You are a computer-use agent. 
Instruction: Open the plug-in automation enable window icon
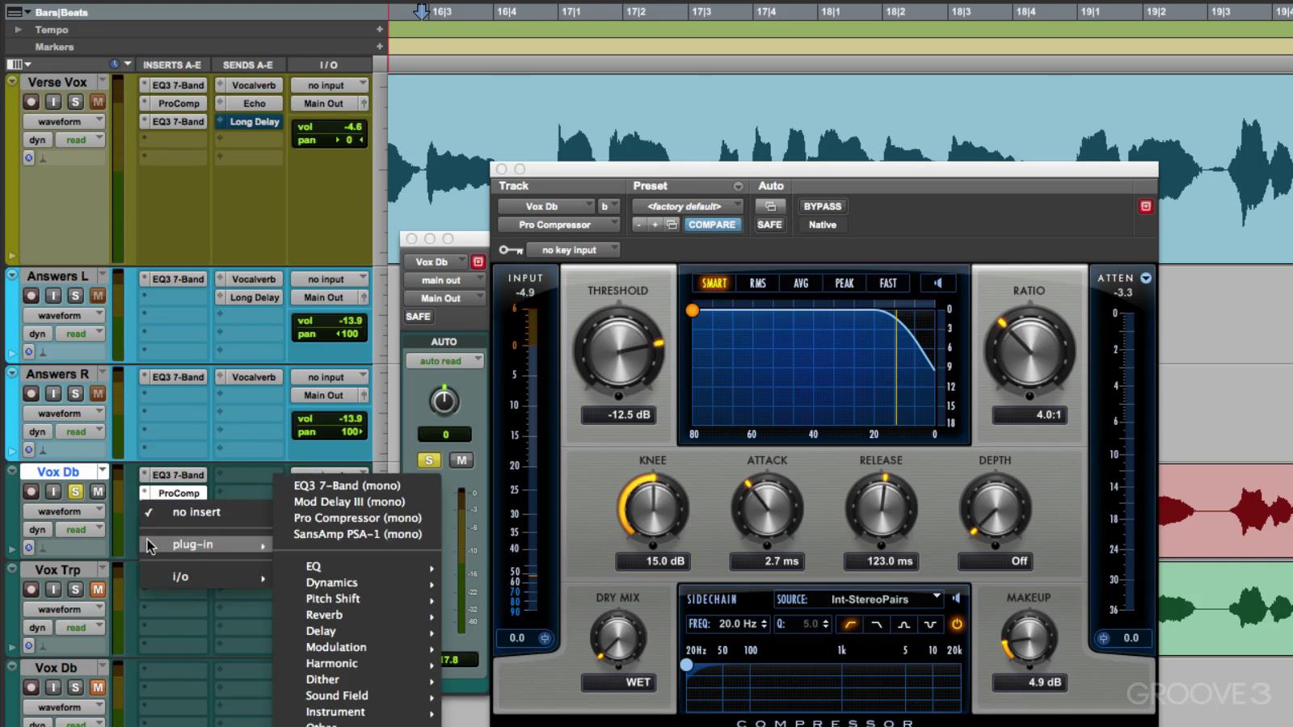pos(770,207)
